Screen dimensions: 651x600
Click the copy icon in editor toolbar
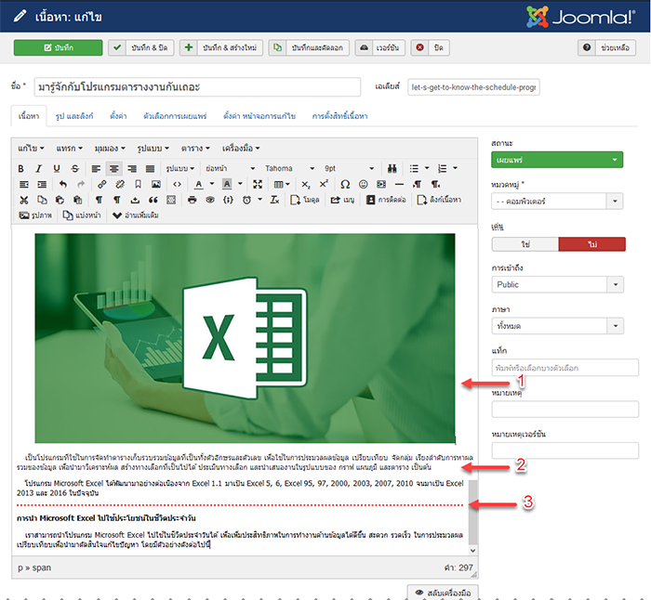pyautogui.click(x=42, y=200)
